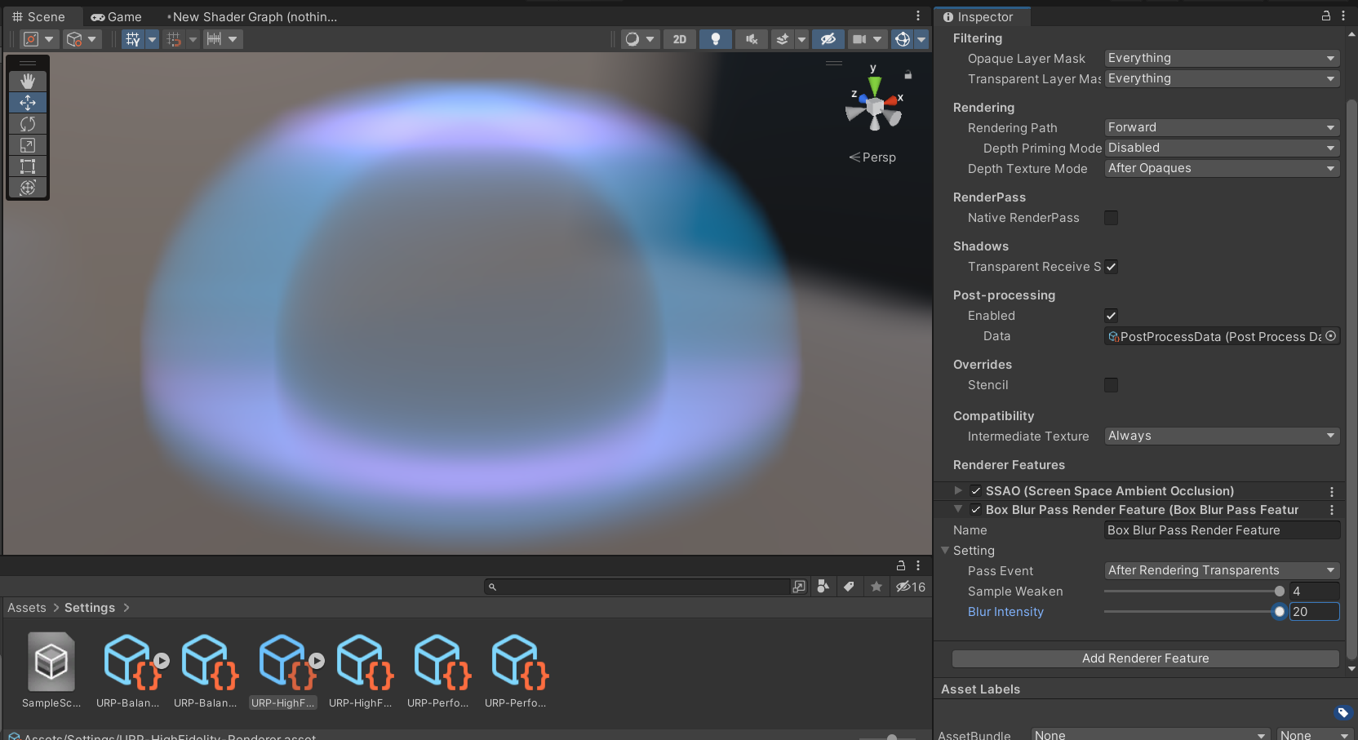This screenshot has width=1358, height=740.
Task: Toggle scene effects (skybox, fog) icon
Action: coord(783,39)
